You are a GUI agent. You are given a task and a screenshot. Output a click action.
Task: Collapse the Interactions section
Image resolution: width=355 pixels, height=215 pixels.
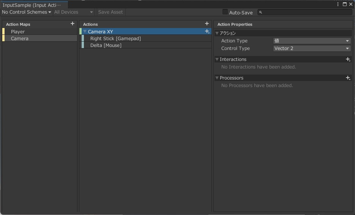pyautogui.click(x=217, y=59)
